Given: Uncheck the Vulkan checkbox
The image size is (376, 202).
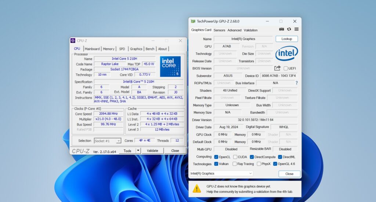Looking at the screenshot, I should [x=216, y=164].
